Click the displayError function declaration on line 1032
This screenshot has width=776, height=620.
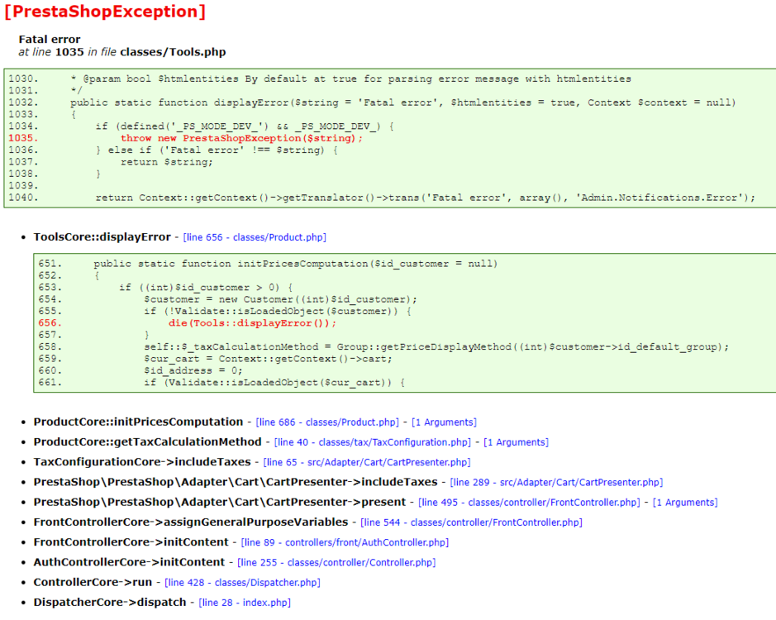click(402, 103)
